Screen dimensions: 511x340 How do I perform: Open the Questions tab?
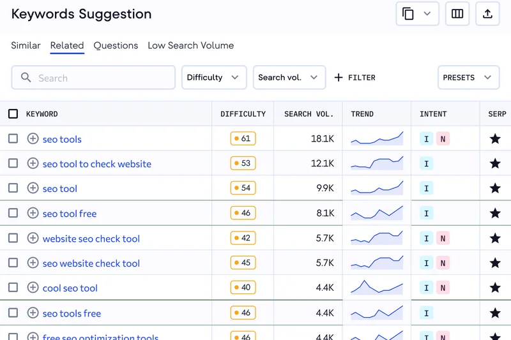pos(116,45)
